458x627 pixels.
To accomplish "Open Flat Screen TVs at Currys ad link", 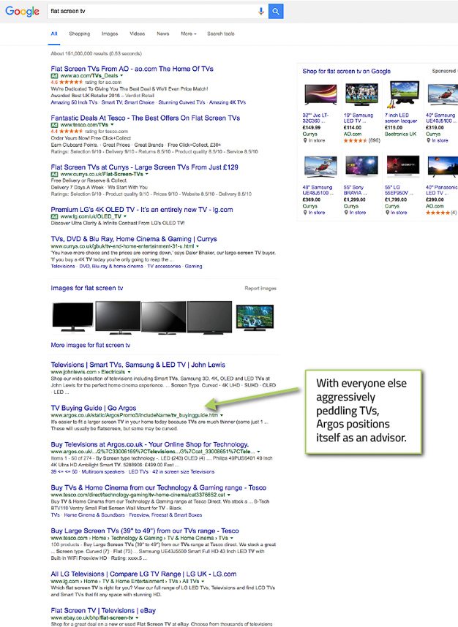I will (145, 167).
